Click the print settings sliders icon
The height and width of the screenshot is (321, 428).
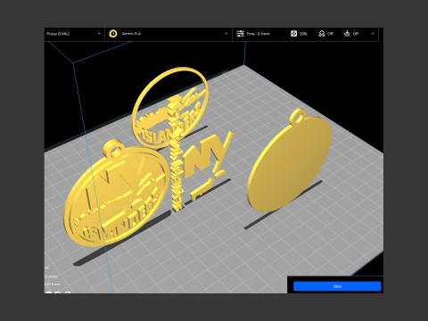tap(240, 34)
